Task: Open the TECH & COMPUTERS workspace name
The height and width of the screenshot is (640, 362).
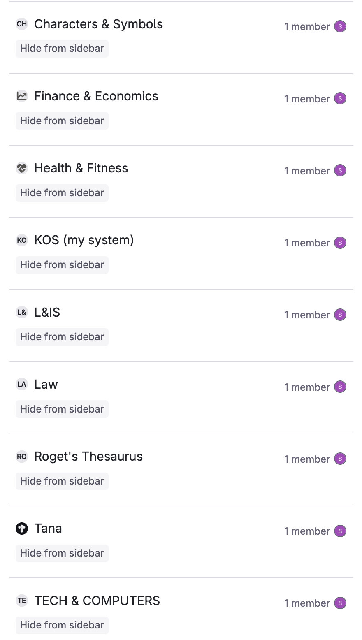Action: pos(97,601)
